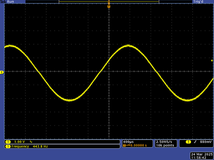Image resolution: width=214 pixels, height=160 pixels.
Task: Click the Frequency 443.8 Hz measurement readout
Action: click(x=30, y=146)
